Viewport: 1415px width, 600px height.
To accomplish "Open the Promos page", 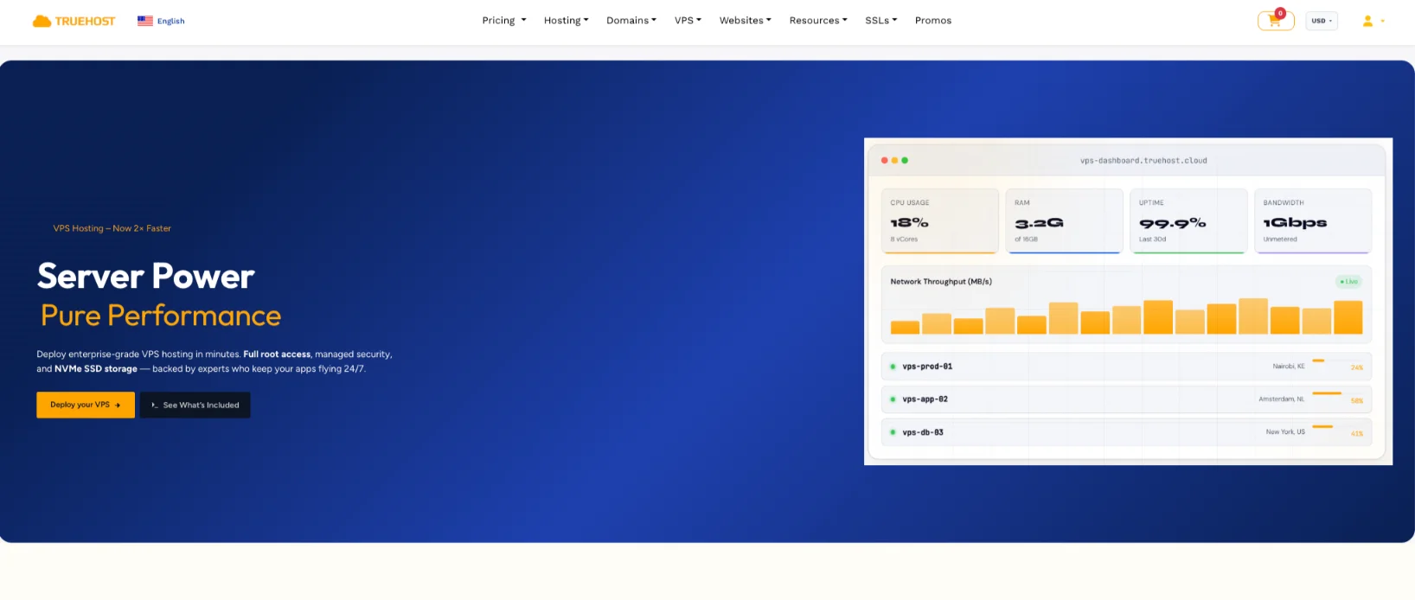I will point(933,21).
